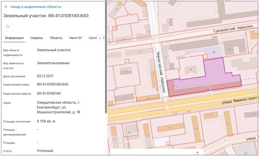Select cadastral quarter value 66:41:0106140
259x156 pixels.
click(x=49, y=93)
